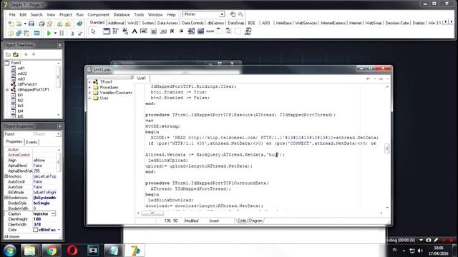The width and height of the screenshot is (458, 257).
Task: Select the ComboBox component icon
Action: [200, 31]
